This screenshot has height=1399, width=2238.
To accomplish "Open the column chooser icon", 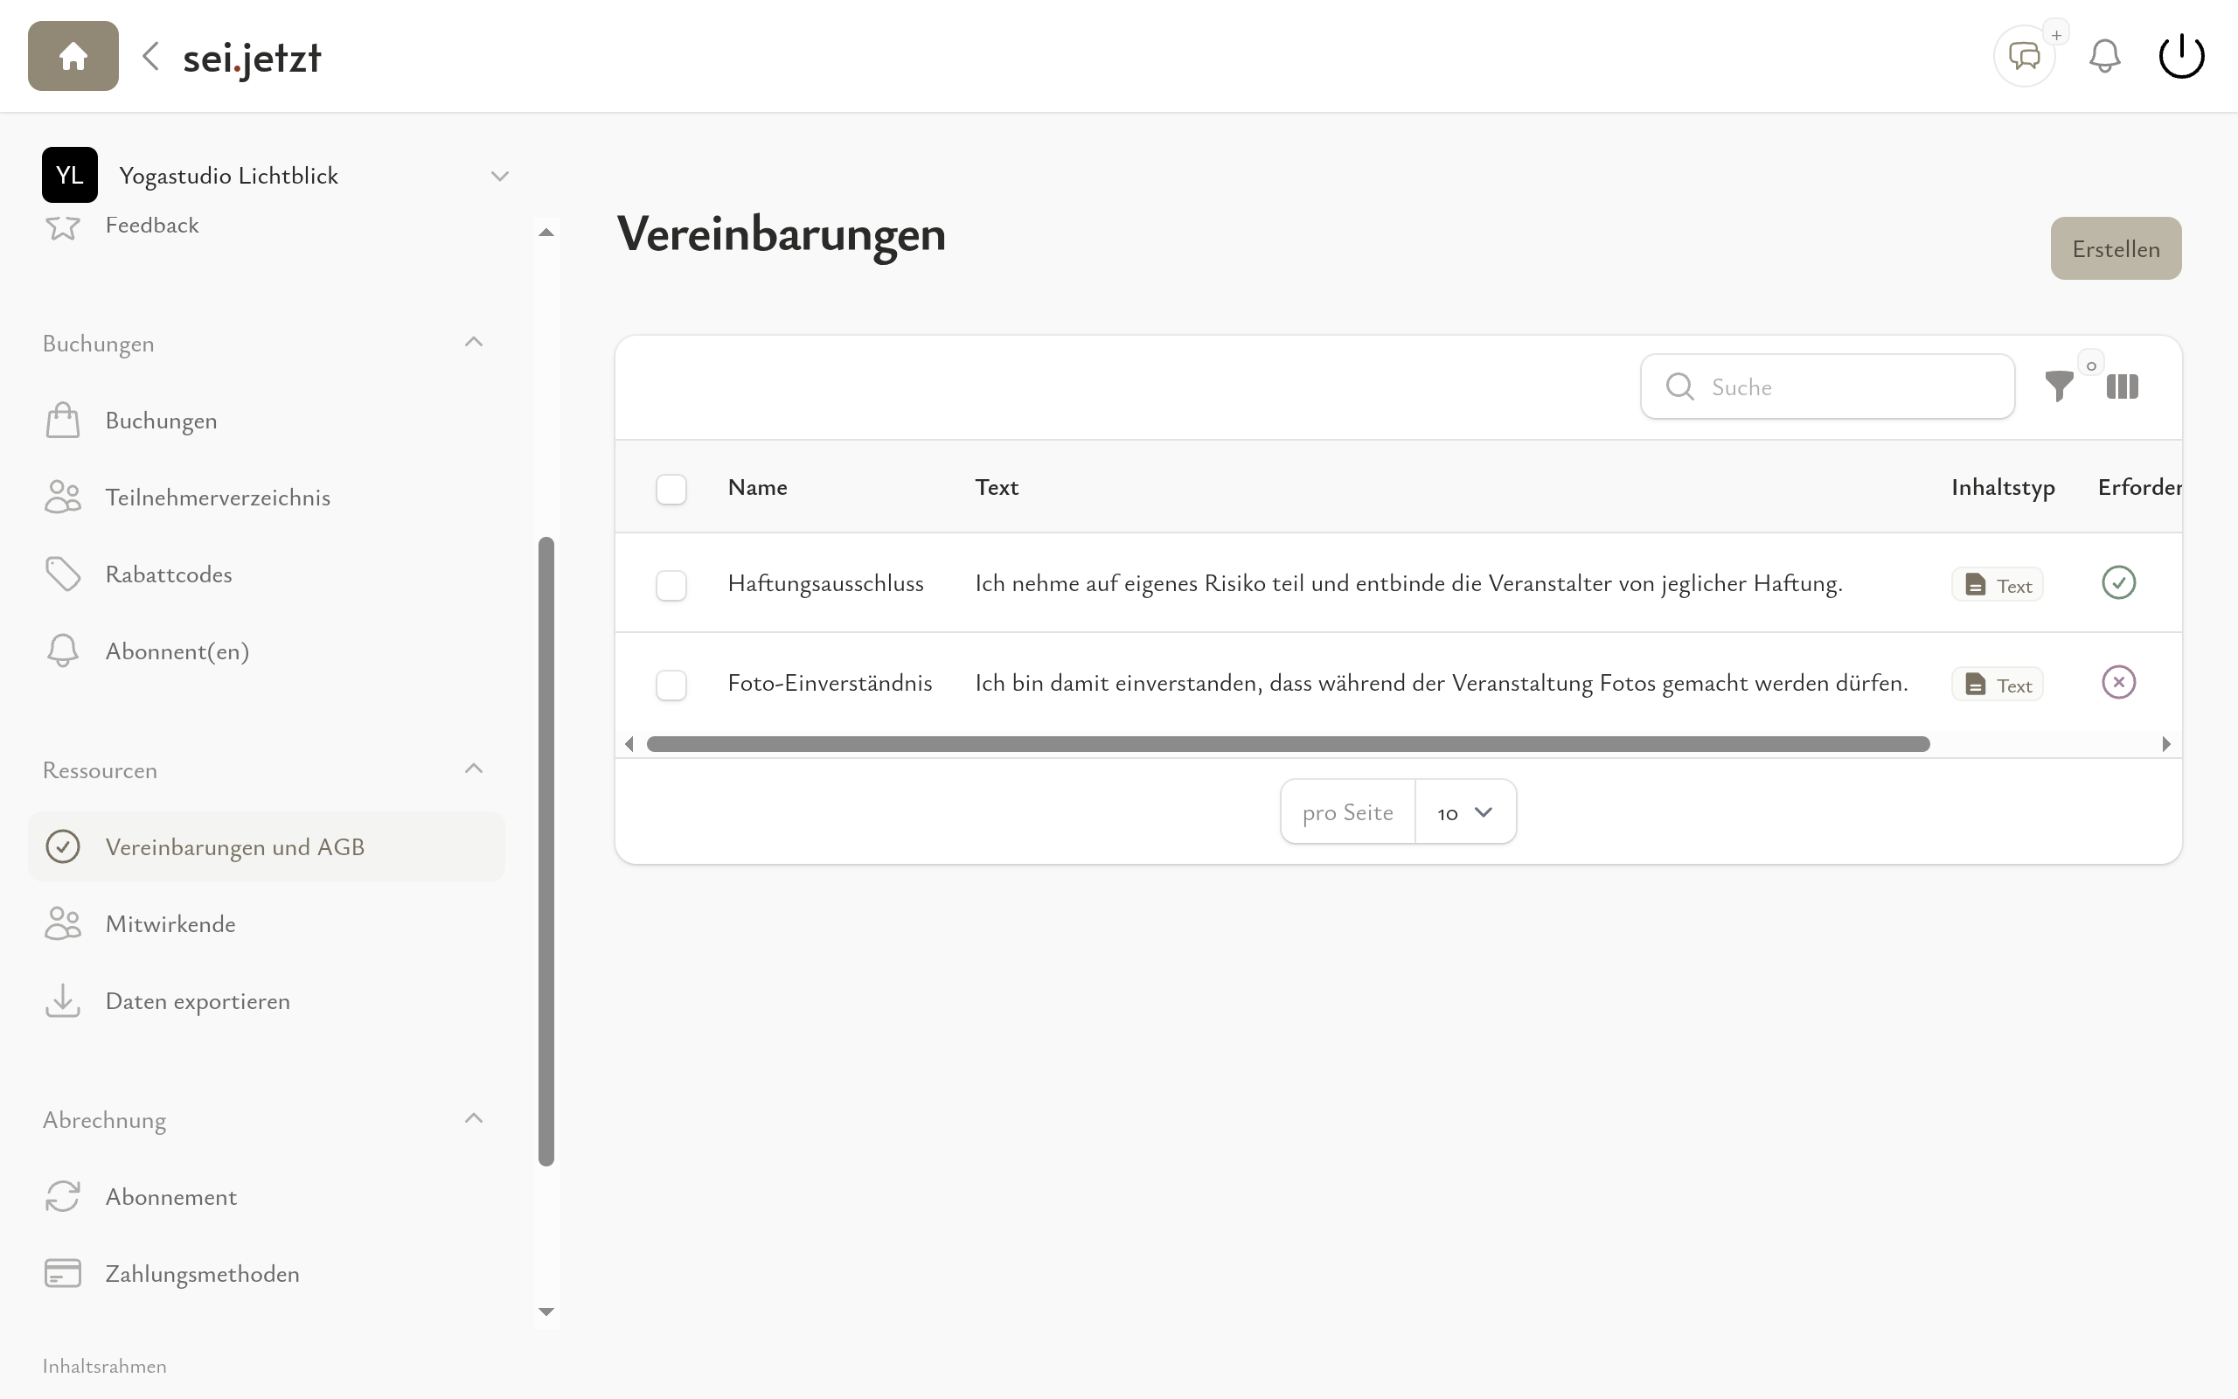I will pos(2122,386).
